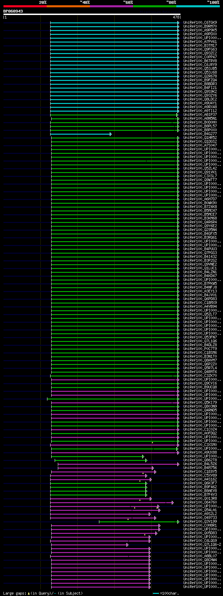Click the query end position 478
The height and width of the screenshot is (596, 223).
tap(176, 17)
